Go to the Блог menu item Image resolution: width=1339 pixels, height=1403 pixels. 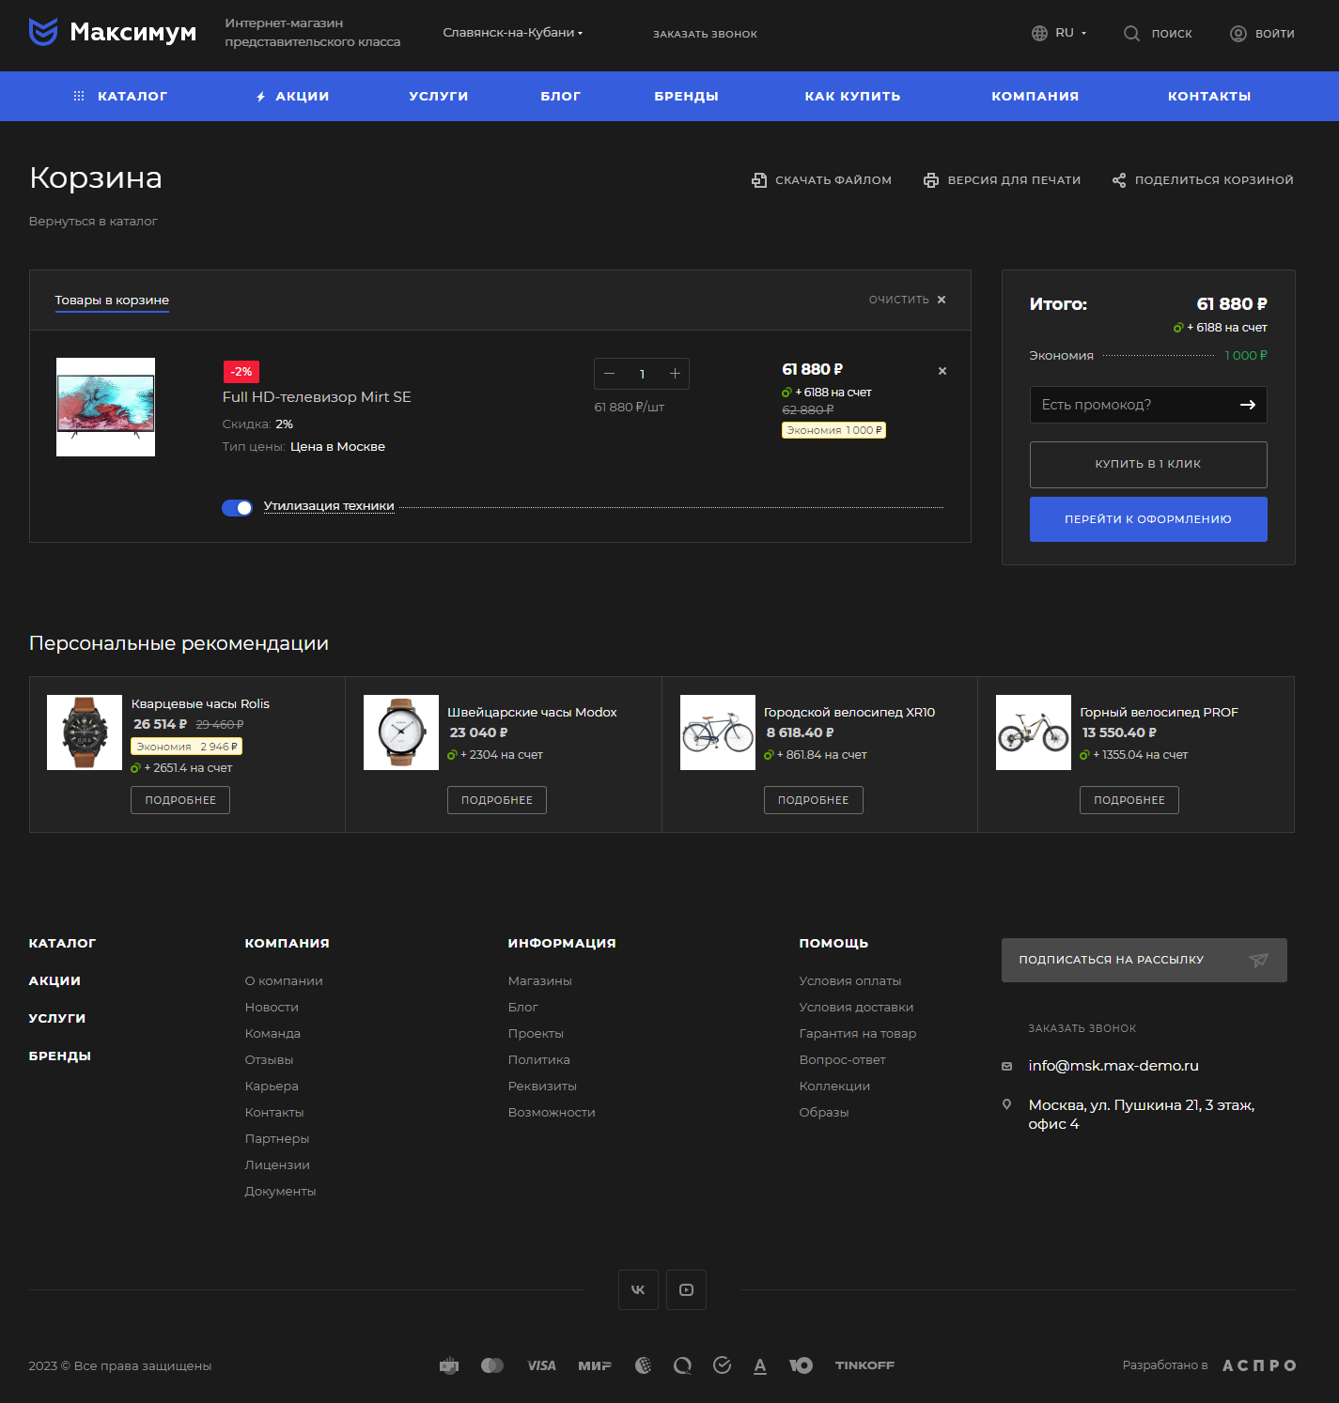coord(561,96)
